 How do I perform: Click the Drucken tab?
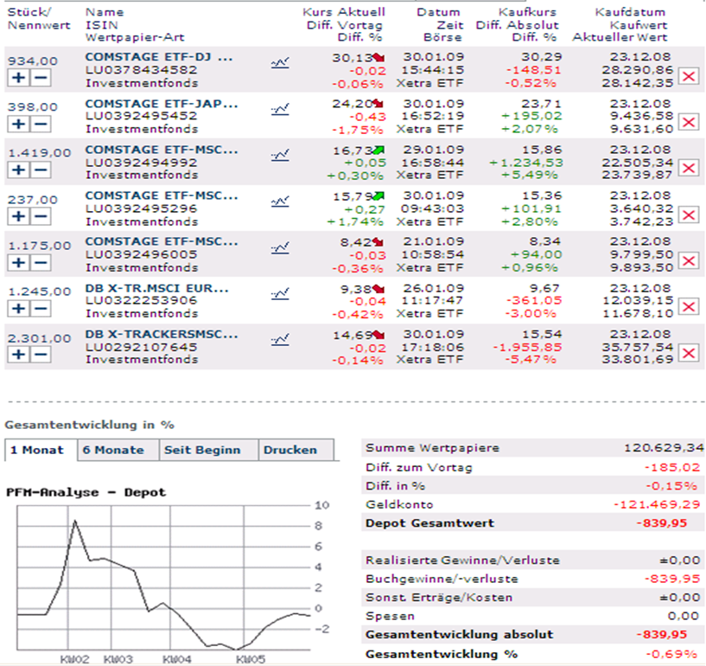(296, 450)
